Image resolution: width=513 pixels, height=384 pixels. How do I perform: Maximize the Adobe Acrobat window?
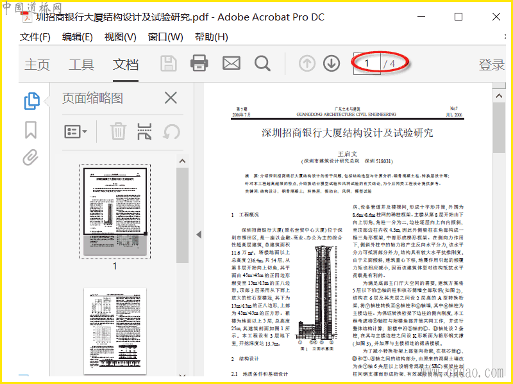(458, 17)
